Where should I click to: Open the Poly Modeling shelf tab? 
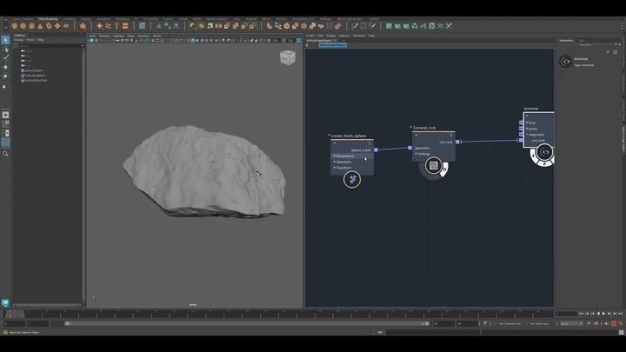[x=49, y=19]
